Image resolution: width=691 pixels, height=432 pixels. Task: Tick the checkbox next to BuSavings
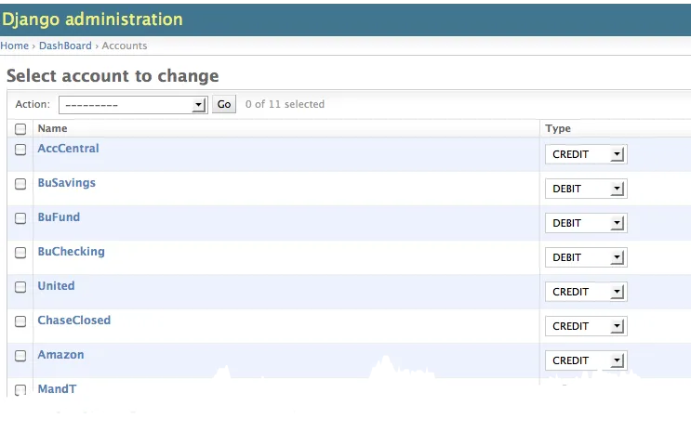pyautogui.click(x=20, y=184)
